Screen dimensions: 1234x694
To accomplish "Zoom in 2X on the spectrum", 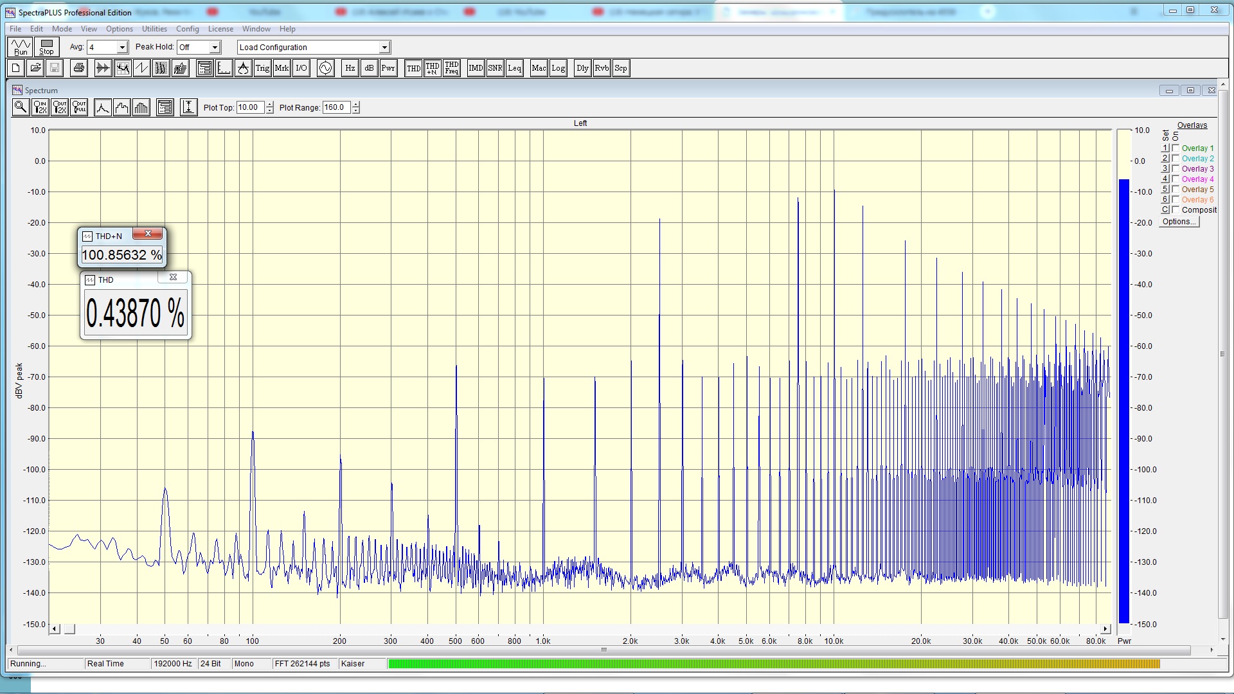I will click(40, 107).
